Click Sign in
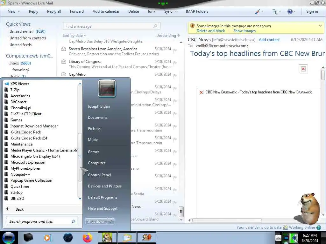Screen dimensions: 326x244 point(312,11)
